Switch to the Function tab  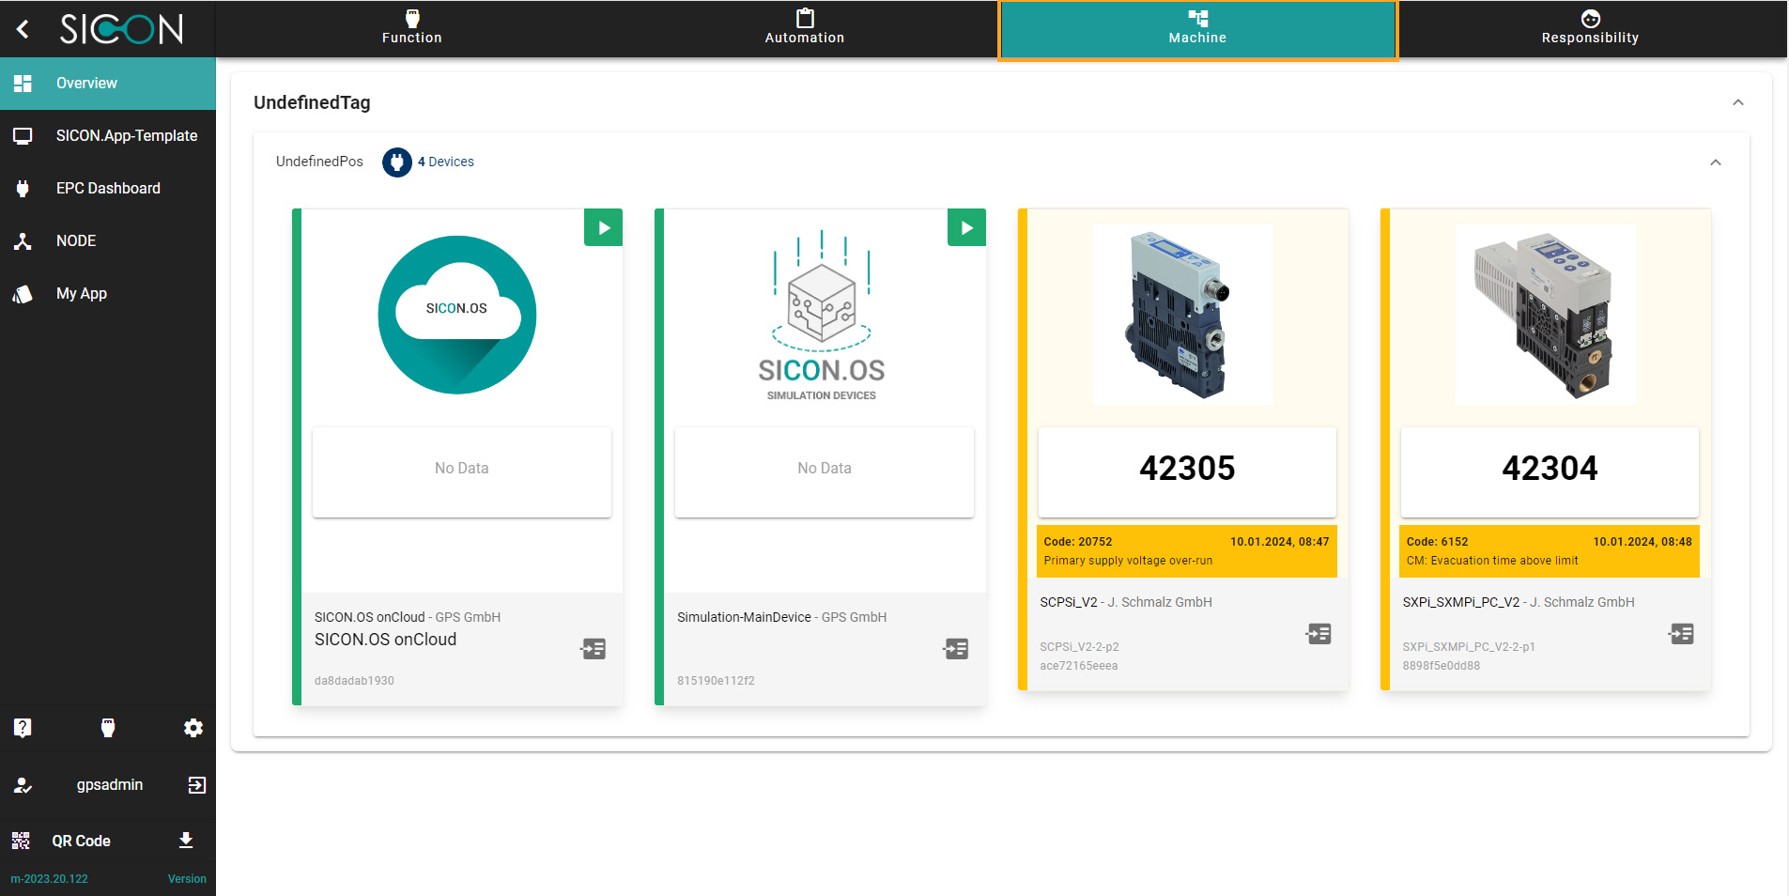411,28
